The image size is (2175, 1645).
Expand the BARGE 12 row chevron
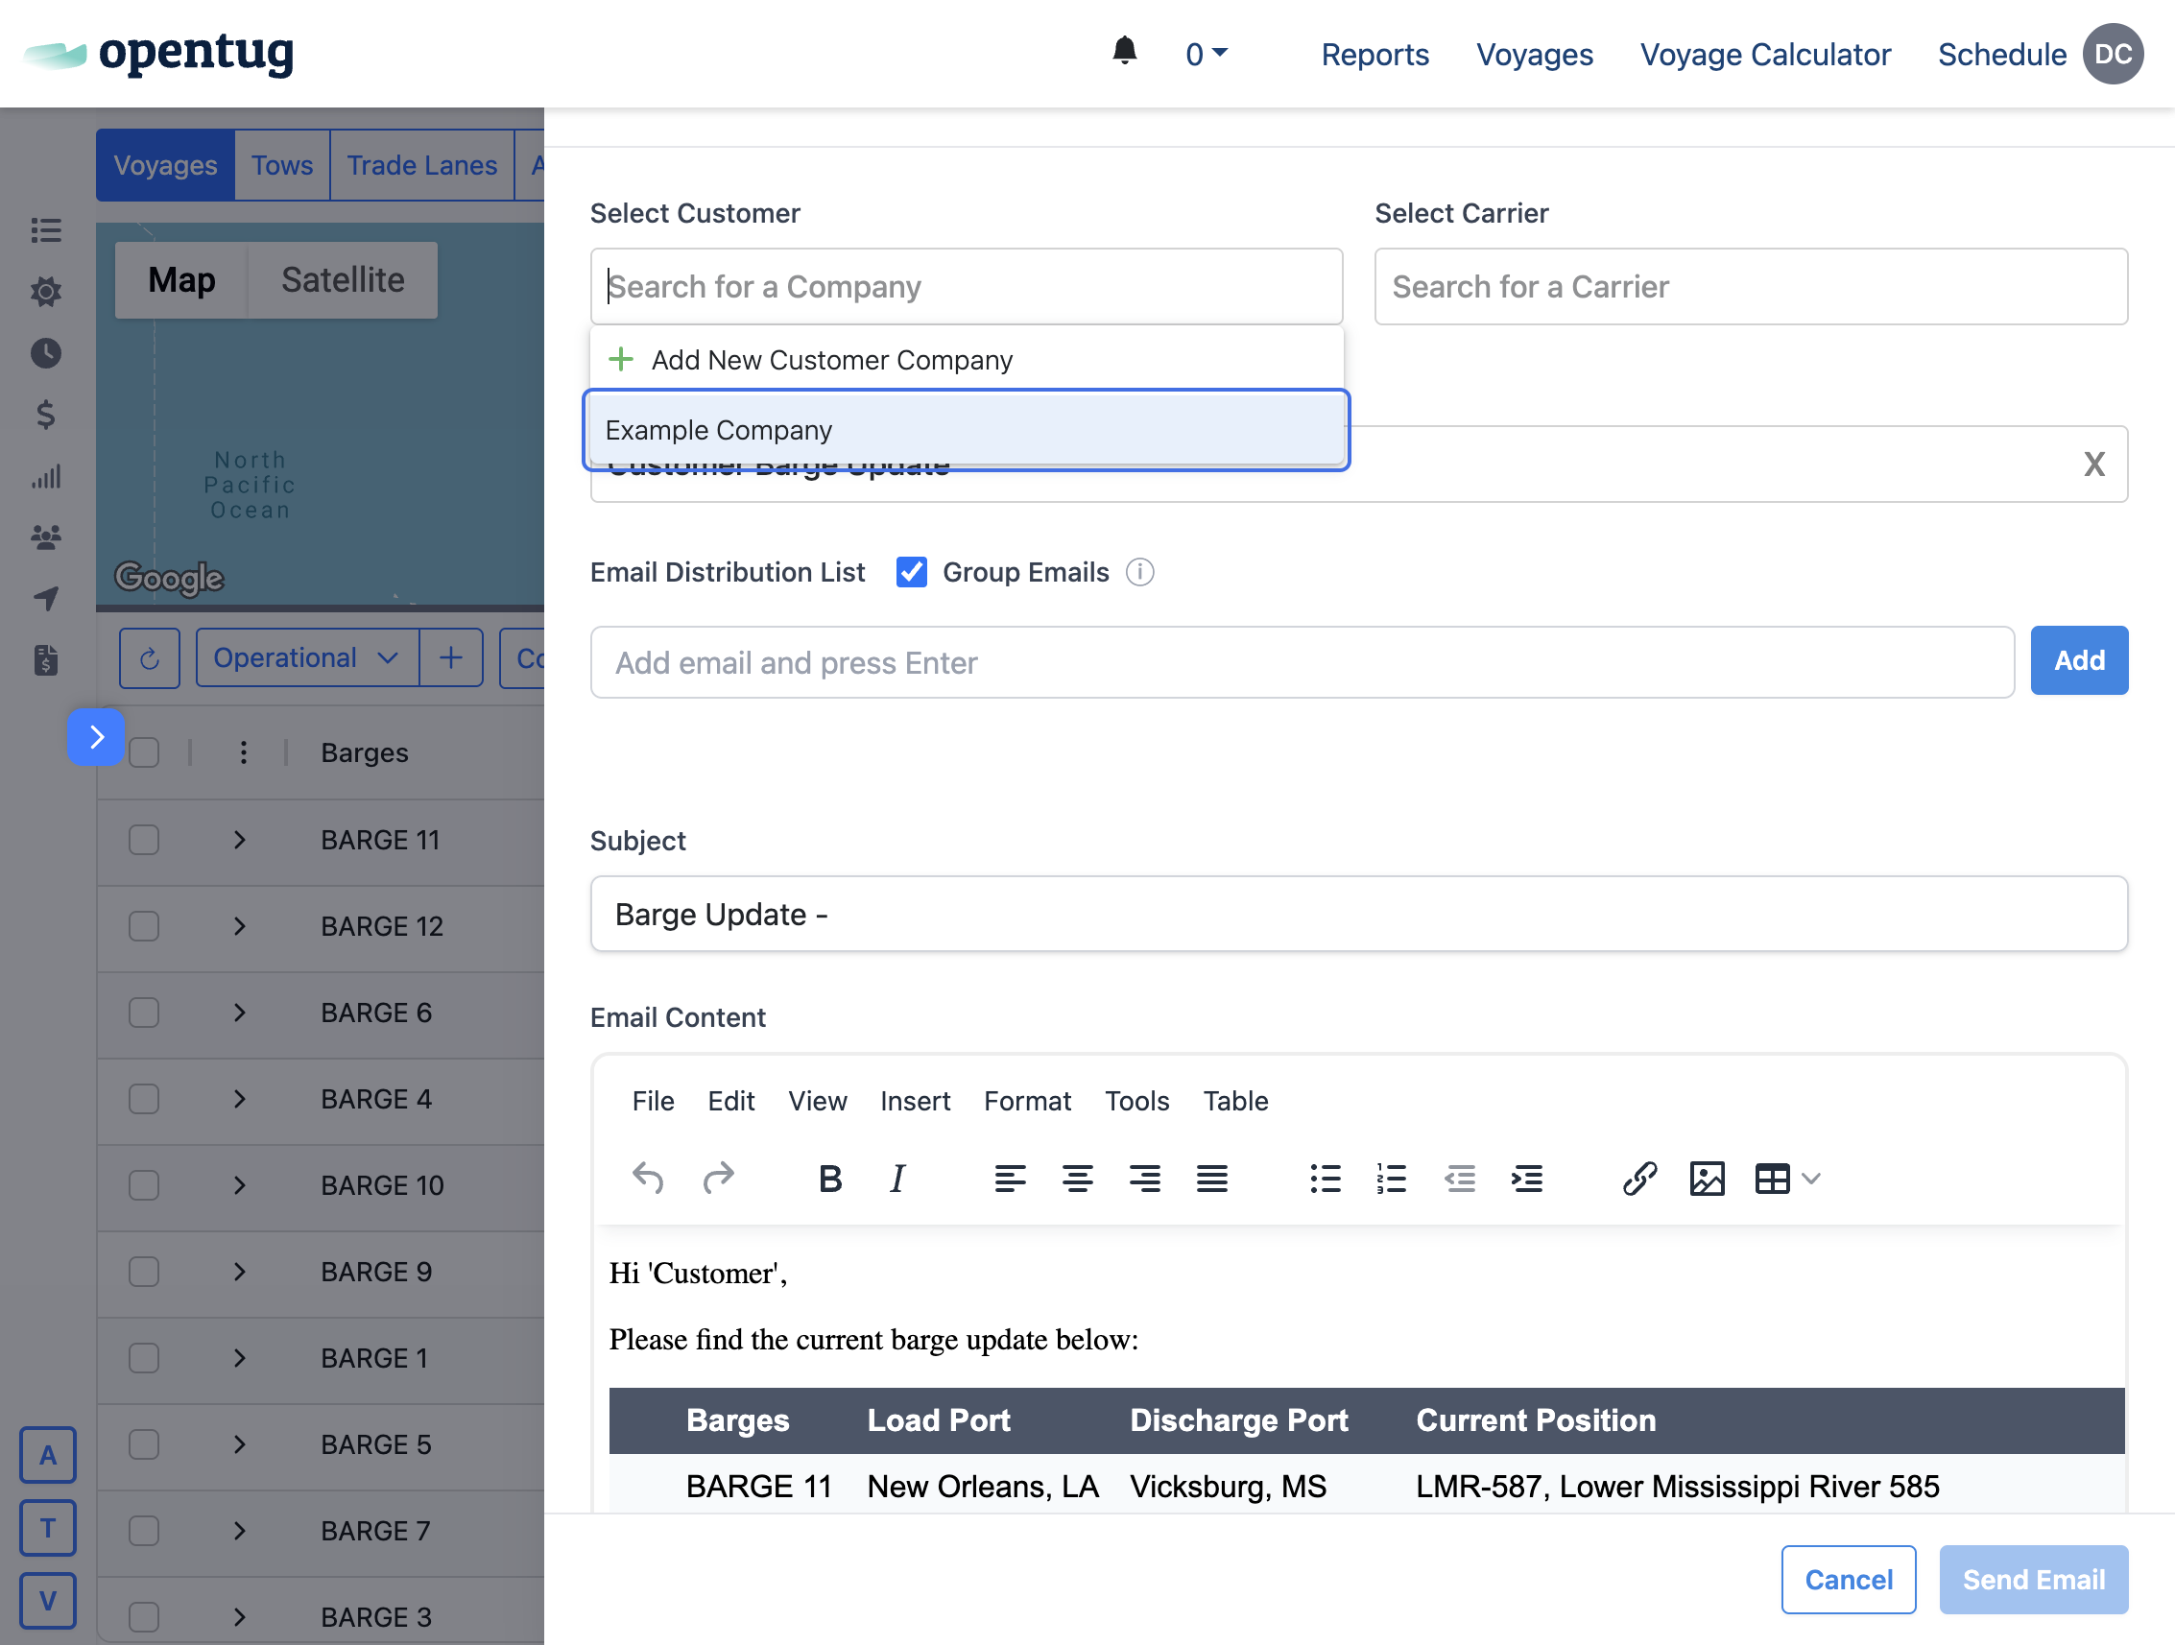click(x=239, y=926)
